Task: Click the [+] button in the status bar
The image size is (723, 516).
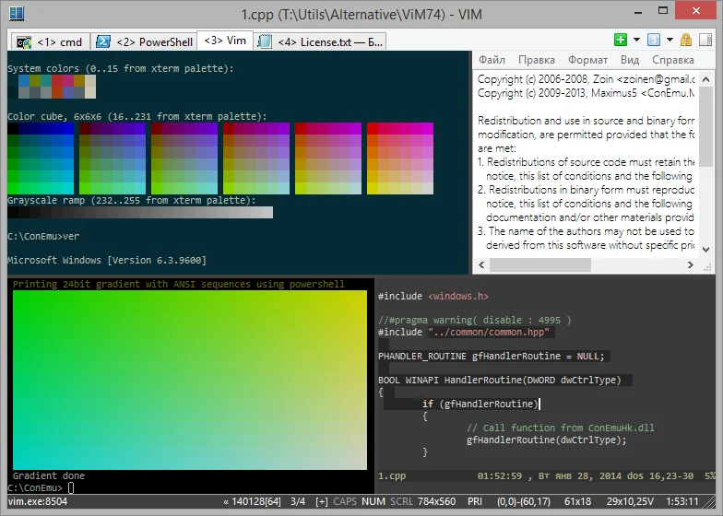Action: point(321,502)
